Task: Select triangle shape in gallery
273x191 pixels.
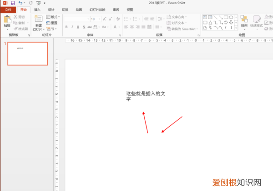Action: 210,22
